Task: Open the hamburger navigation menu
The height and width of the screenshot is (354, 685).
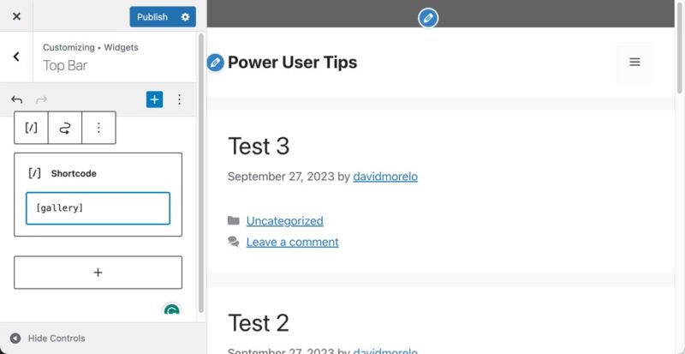Action: (634, 62)
